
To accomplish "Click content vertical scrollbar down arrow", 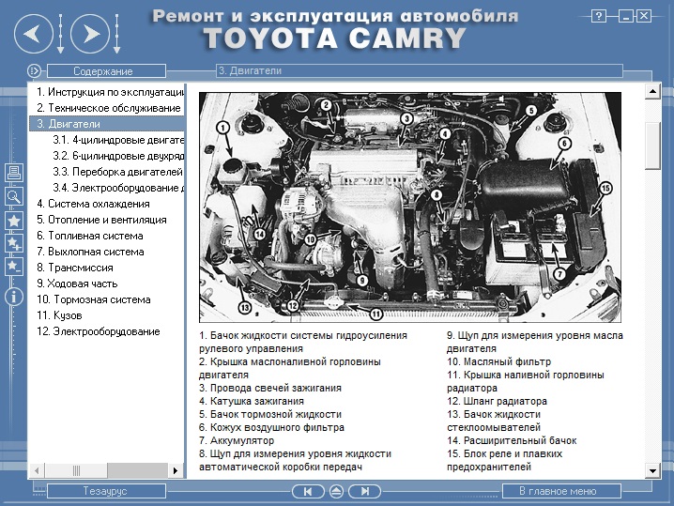I will (652, 470).
